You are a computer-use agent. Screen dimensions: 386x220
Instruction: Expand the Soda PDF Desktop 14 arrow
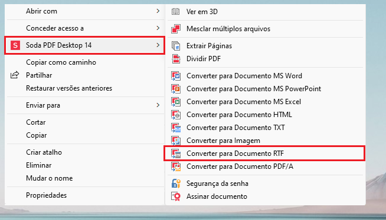point(158,45)
